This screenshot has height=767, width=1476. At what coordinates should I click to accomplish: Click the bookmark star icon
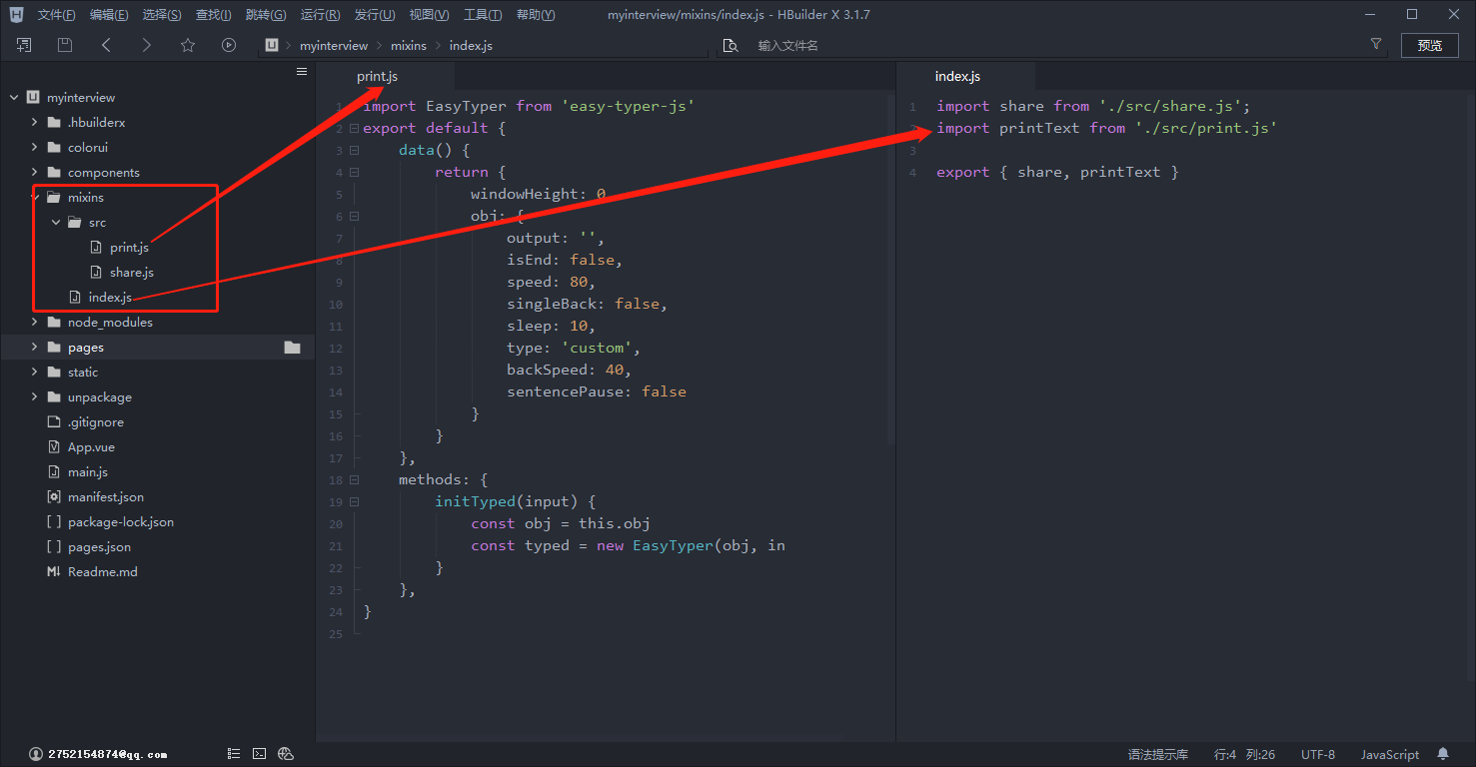pyautogui.click(x=188, y=45)
